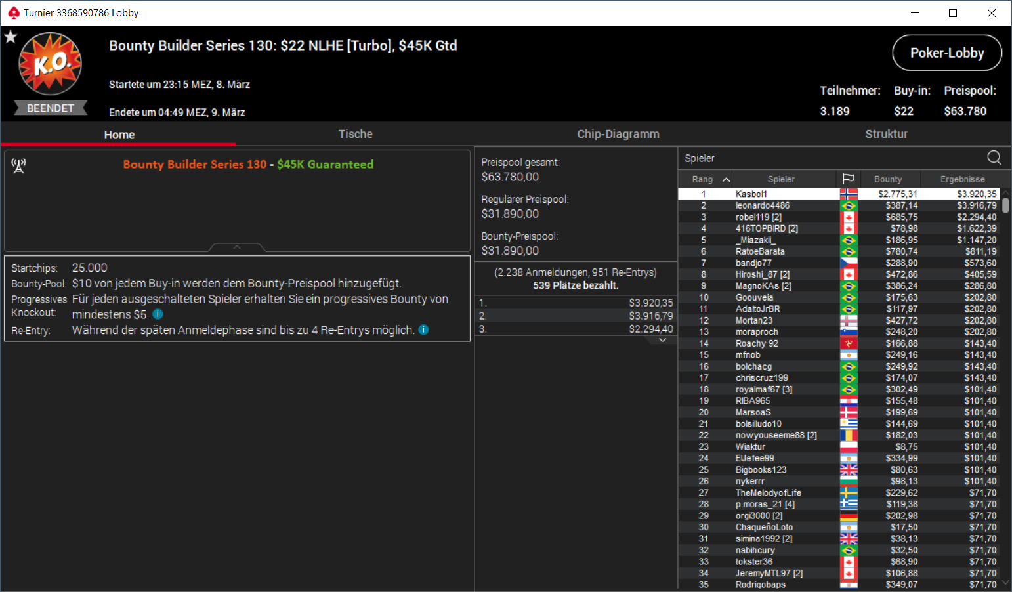Open info icon beside Bounty minimum $5
Screen dimensions: 1012x592
tap(158, 314)
